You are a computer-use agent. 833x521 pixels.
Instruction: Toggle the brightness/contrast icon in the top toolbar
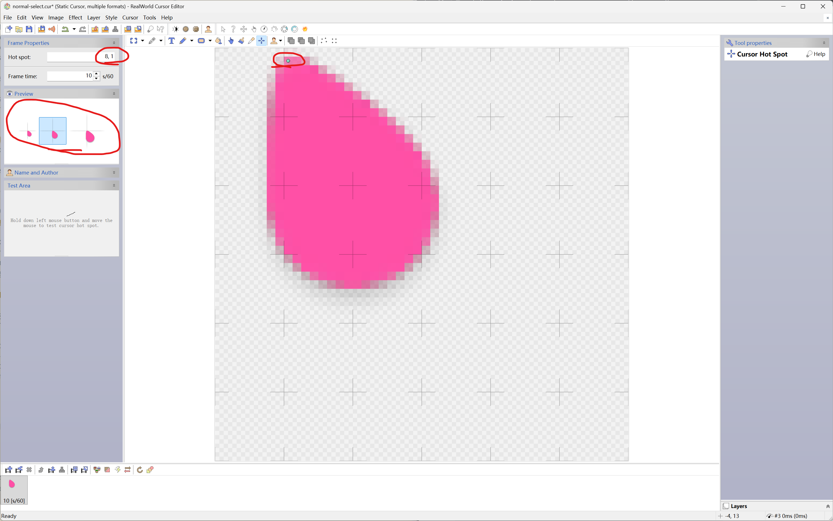tap(175, 29)
